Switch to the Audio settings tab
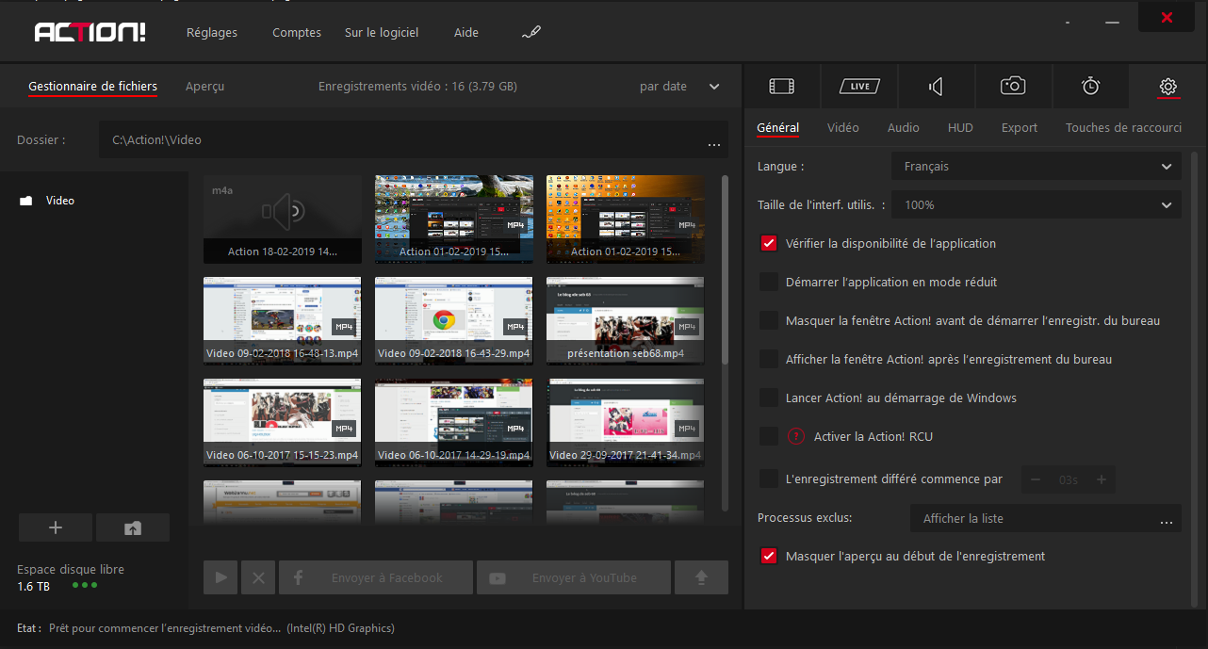This screenshot has height=649, width=1208. click(904, 128)
